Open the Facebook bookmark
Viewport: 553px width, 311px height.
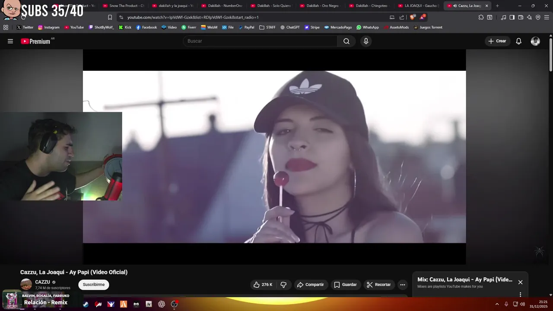pyautogui.click(x=146, y=27)
